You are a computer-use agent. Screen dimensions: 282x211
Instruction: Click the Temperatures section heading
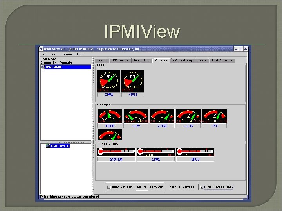click(x=108, y=144)
